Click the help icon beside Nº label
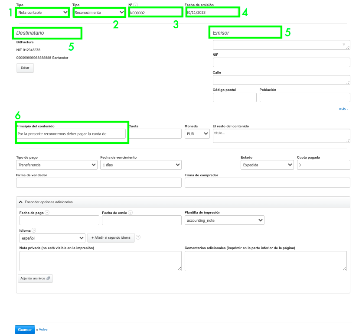The width and height of the screenshot is (359, 334). pyautogui.click(x=136, y=5)
